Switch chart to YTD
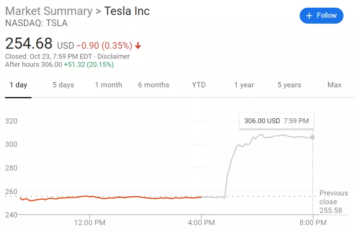Screen dimensions: 356x231 199,85
